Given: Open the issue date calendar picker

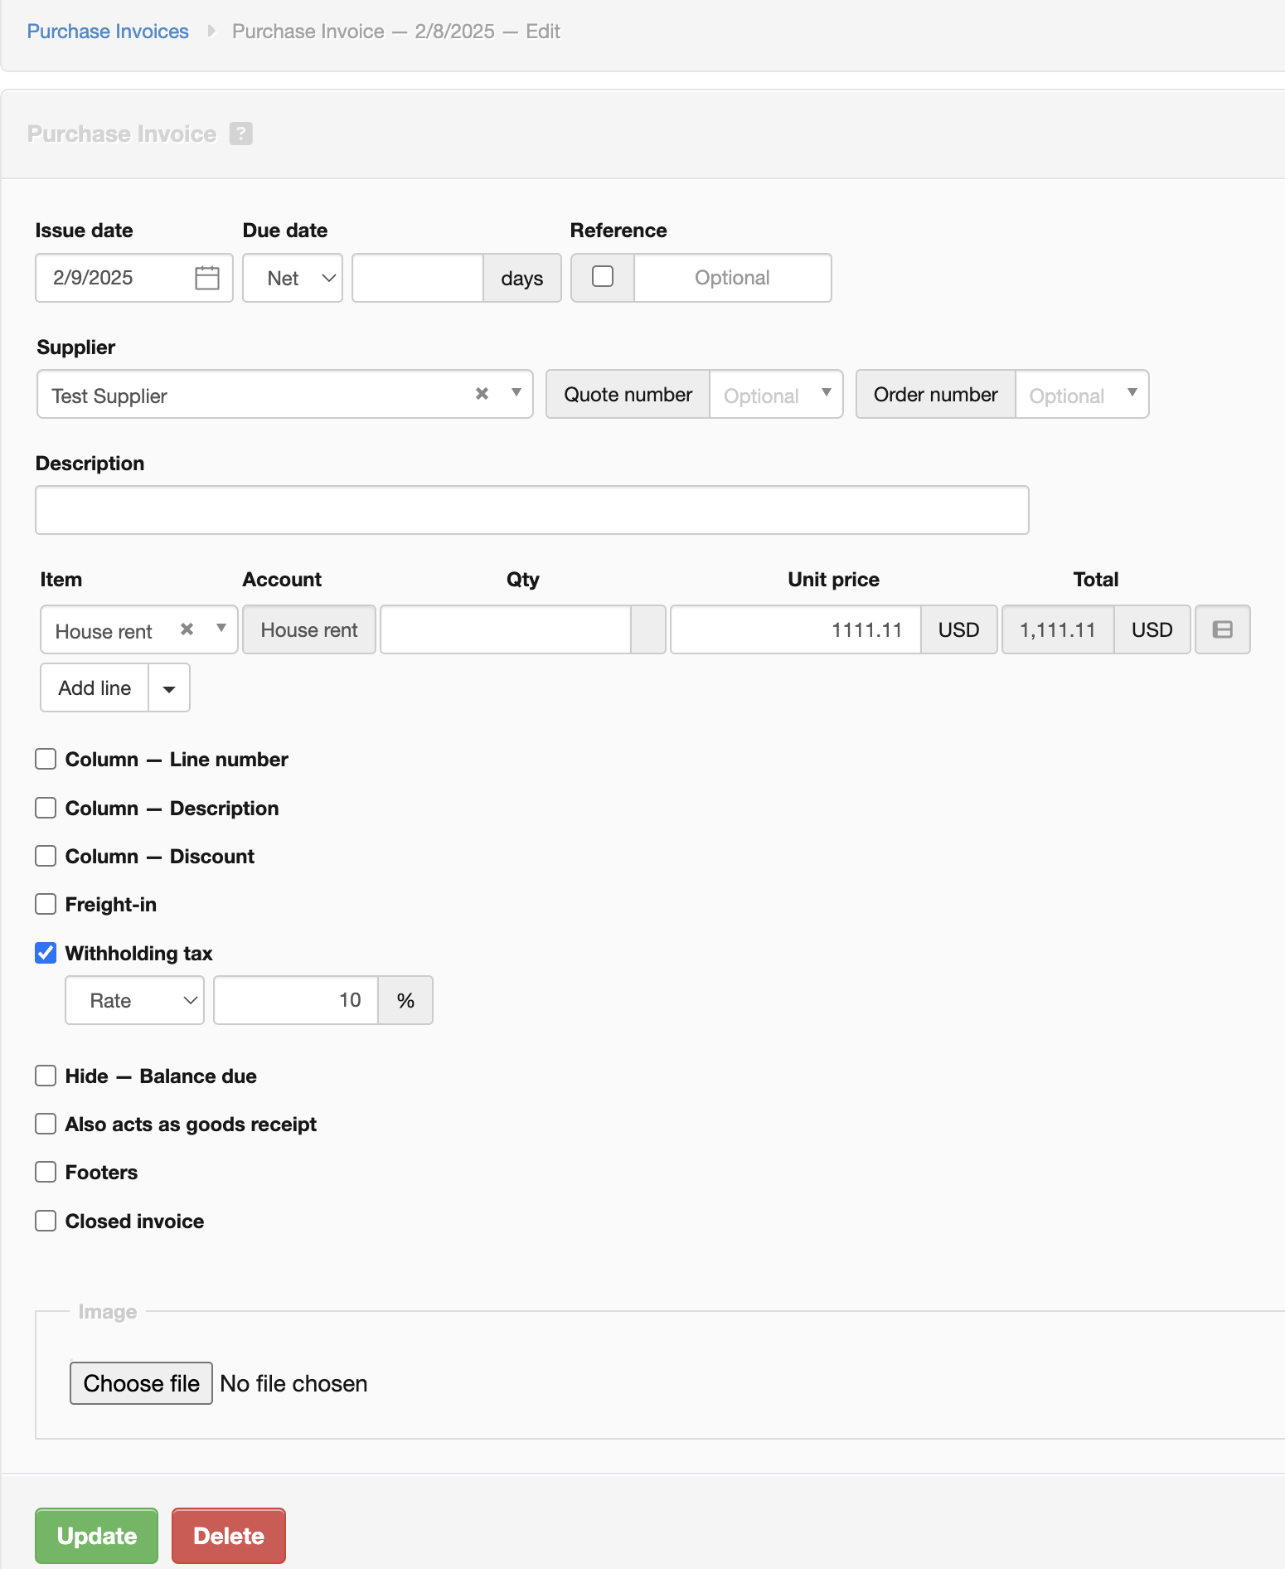Looking at the screenshot, I should (206, 278).
